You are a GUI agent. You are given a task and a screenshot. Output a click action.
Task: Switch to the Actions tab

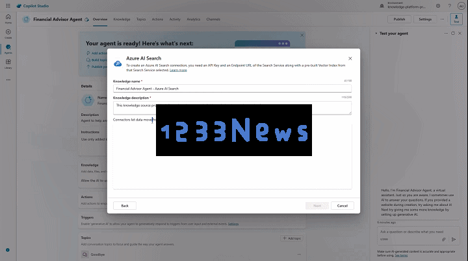click(x=157, y=19)
